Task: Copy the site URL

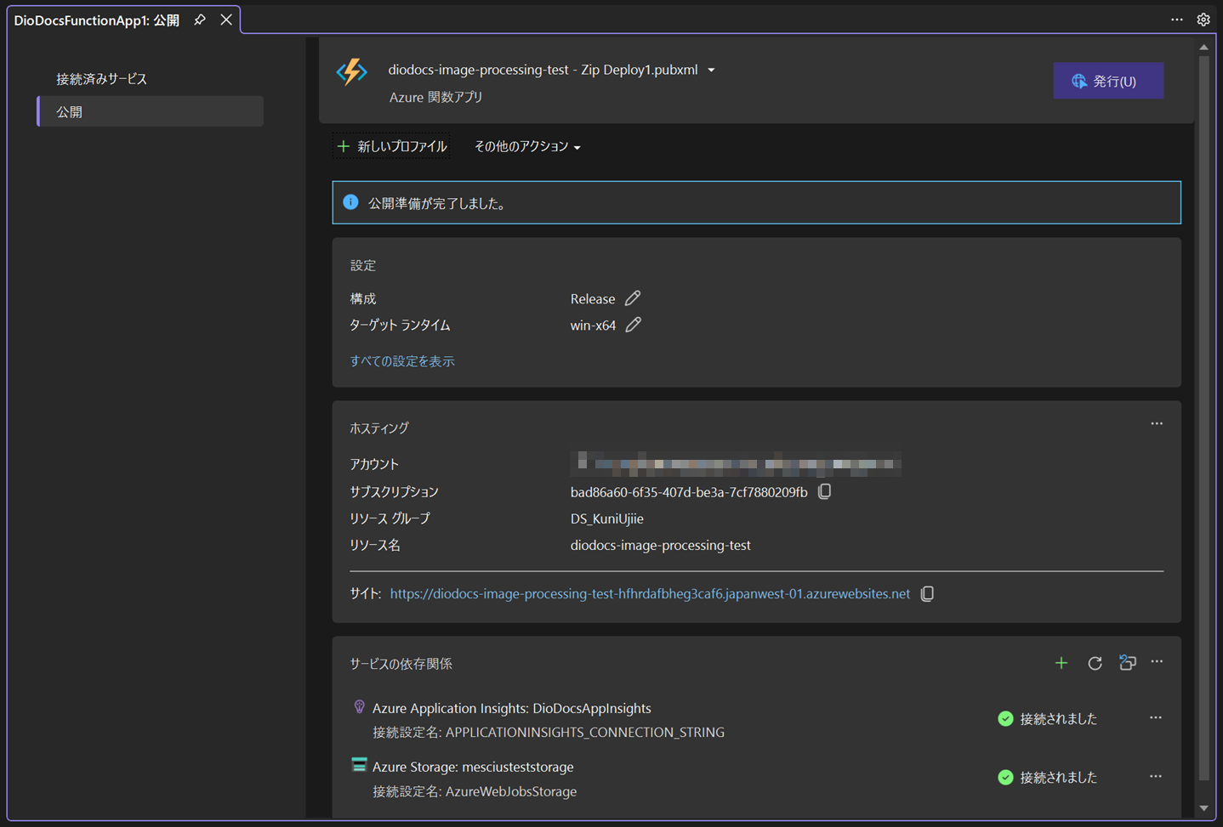Action: pos(927,593)
